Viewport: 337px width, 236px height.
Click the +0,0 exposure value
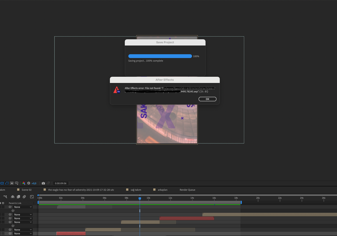pyautogui.click(x=34, y=184)
